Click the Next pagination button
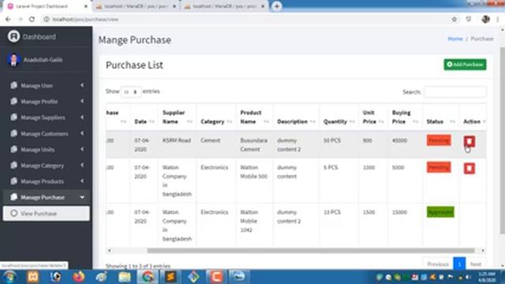The height and width of the screenshot is (284, 505). (x=475, y=264)
